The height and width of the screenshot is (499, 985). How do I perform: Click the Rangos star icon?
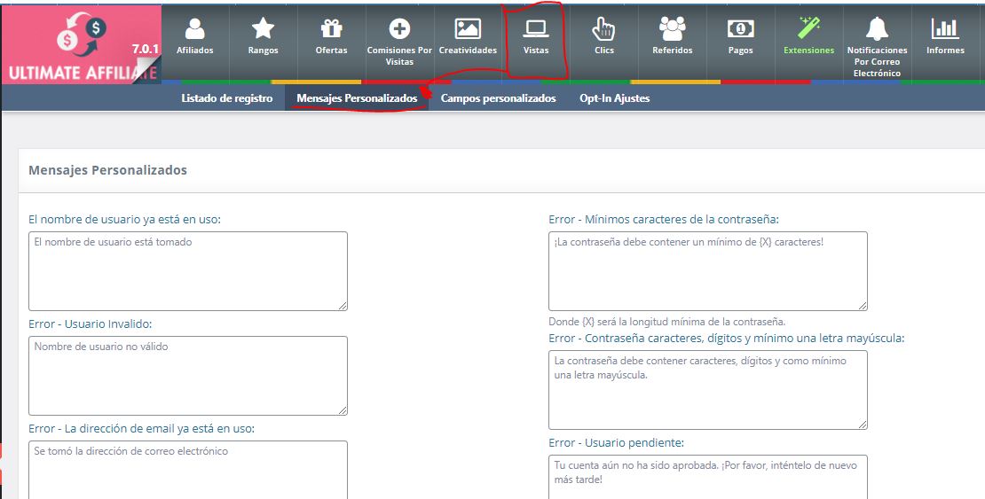point(263,29)
